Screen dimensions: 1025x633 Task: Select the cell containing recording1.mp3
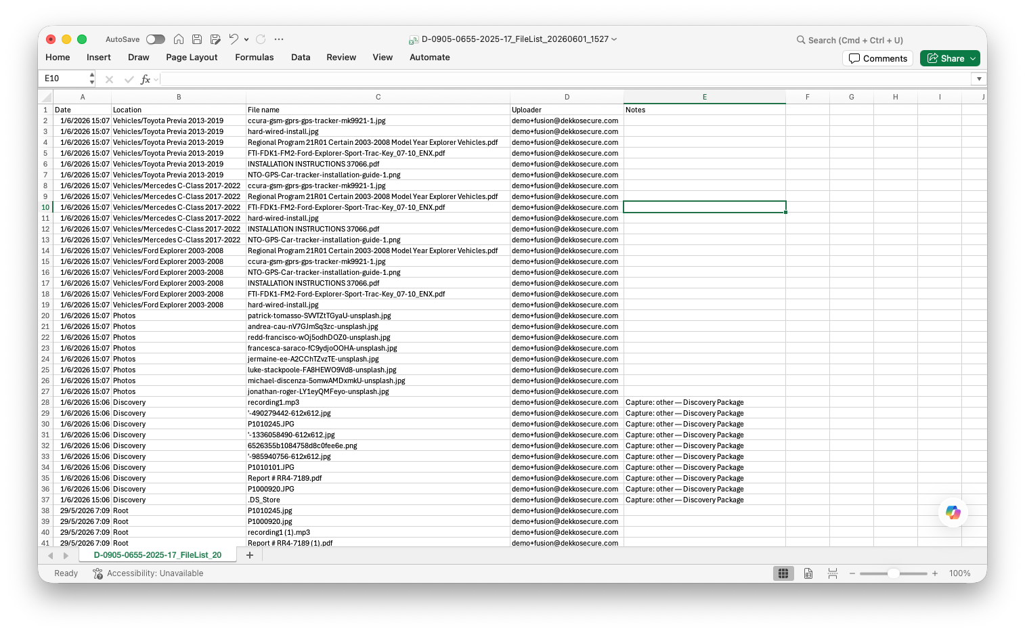tap(378, 402)
